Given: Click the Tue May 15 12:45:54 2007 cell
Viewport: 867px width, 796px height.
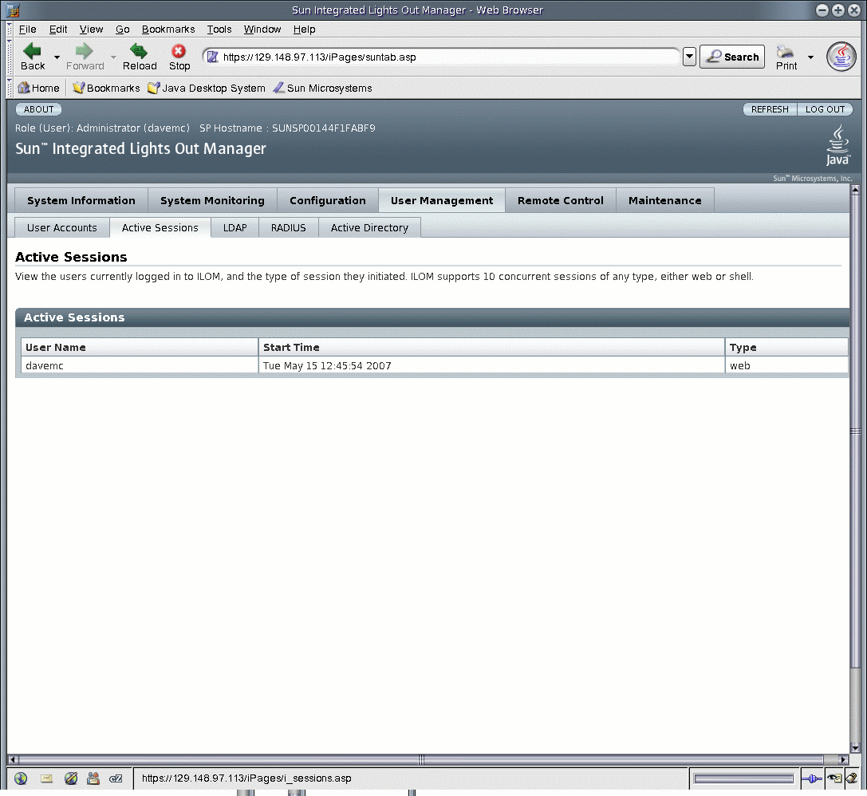Looking at the screenshot, I should pos(491,365).
